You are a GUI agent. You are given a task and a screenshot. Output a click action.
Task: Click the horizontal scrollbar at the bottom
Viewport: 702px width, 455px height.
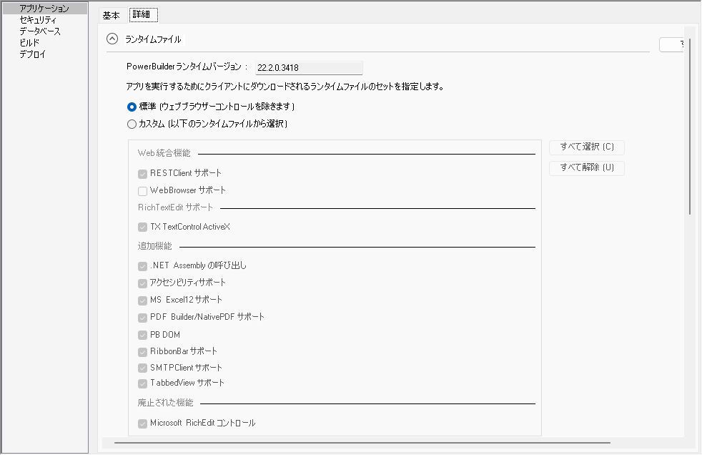[x=357, y=444]
